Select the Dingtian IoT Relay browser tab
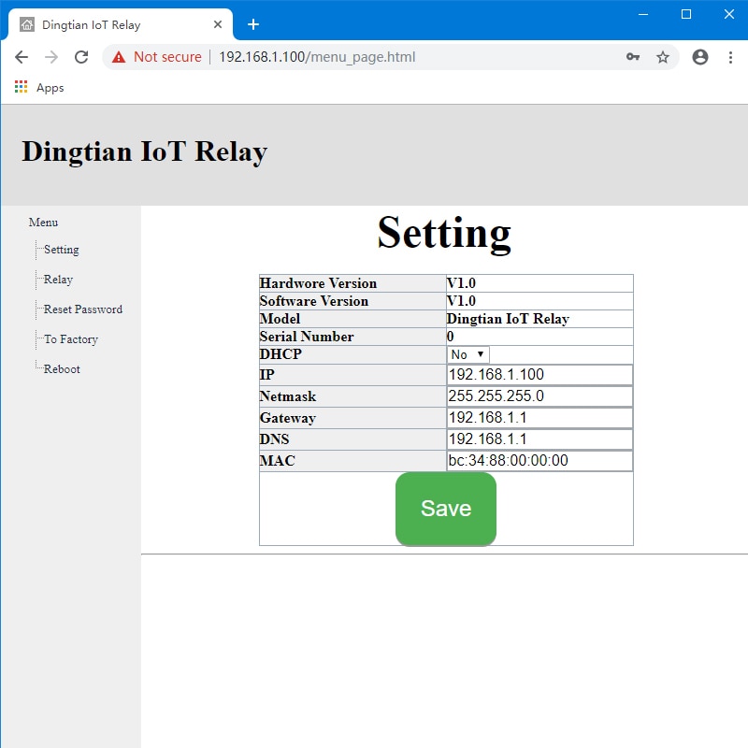The image size is (748, 748). pyautogui.click(x=120, y=24)
